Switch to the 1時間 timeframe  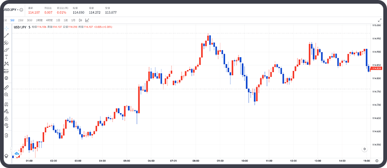click(39, 20)
